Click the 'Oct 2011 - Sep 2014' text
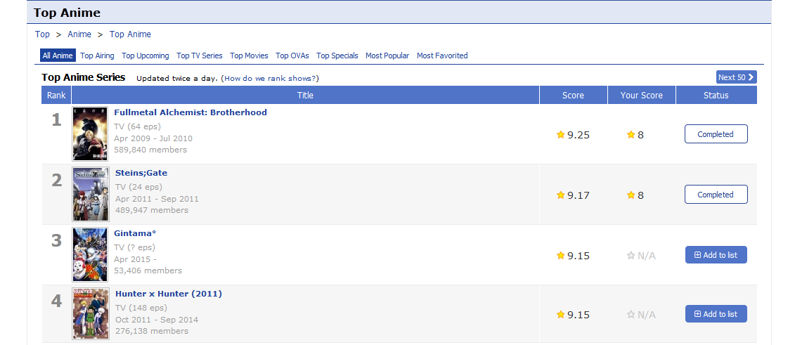This screenshot has height=345, width=795. tap(157, 320)
